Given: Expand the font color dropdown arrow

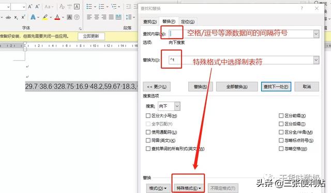Looking at the screenshot, I should click(63, 17).
